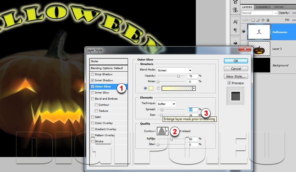This screenshot has height=172, width=296.
Task: Select the gradient glow radio button
Action: (x=159, y=88)
